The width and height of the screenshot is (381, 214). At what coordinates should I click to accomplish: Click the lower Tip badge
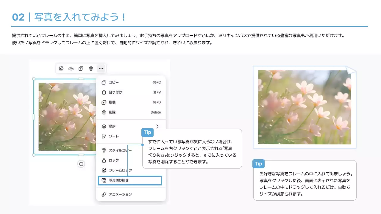258,164
